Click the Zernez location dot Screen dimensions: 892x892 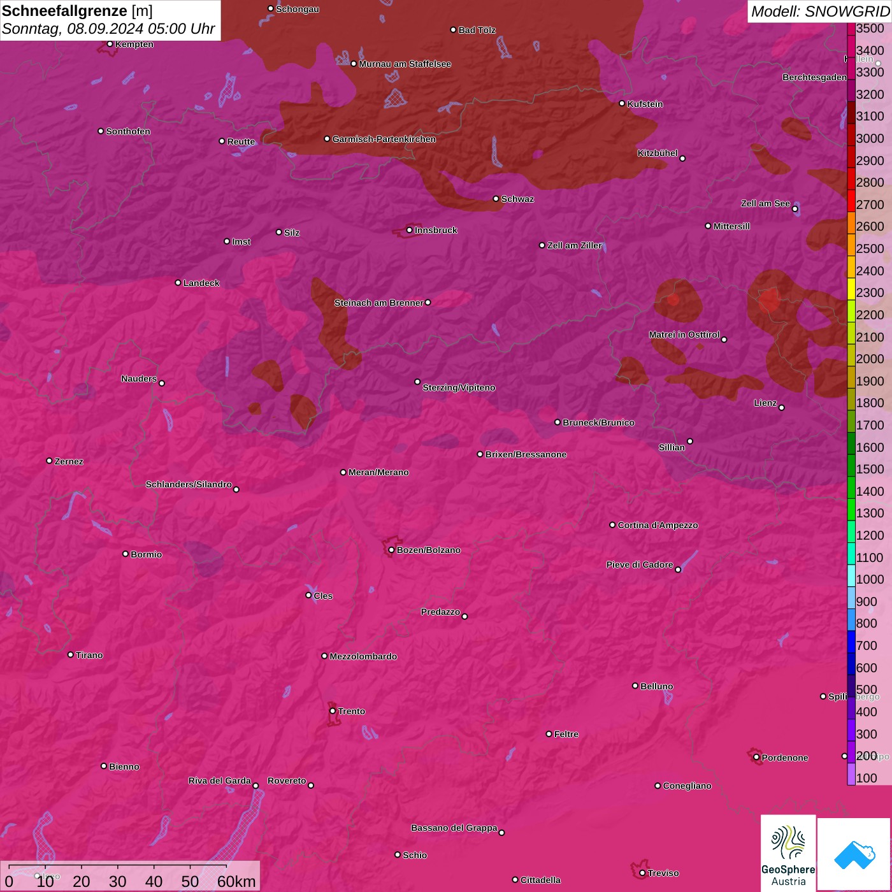[x=50, y=461]
